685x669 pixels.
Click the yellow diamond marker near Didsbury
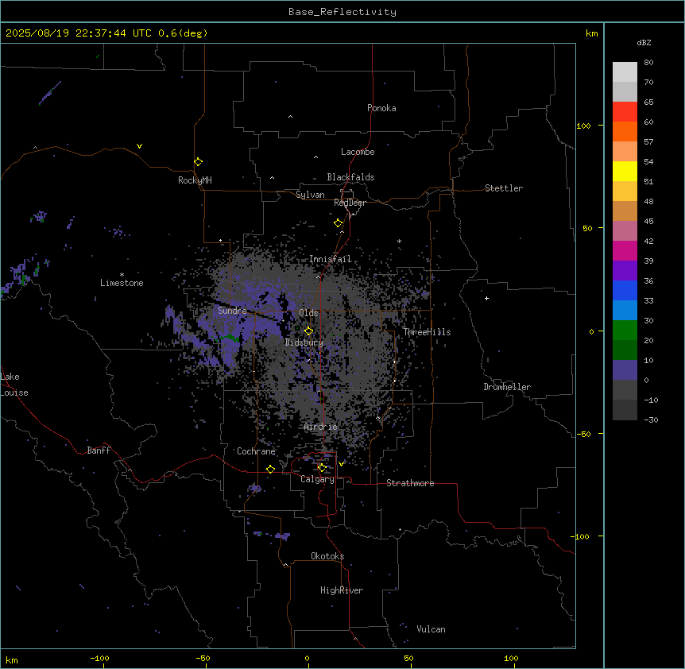(308, 331)
